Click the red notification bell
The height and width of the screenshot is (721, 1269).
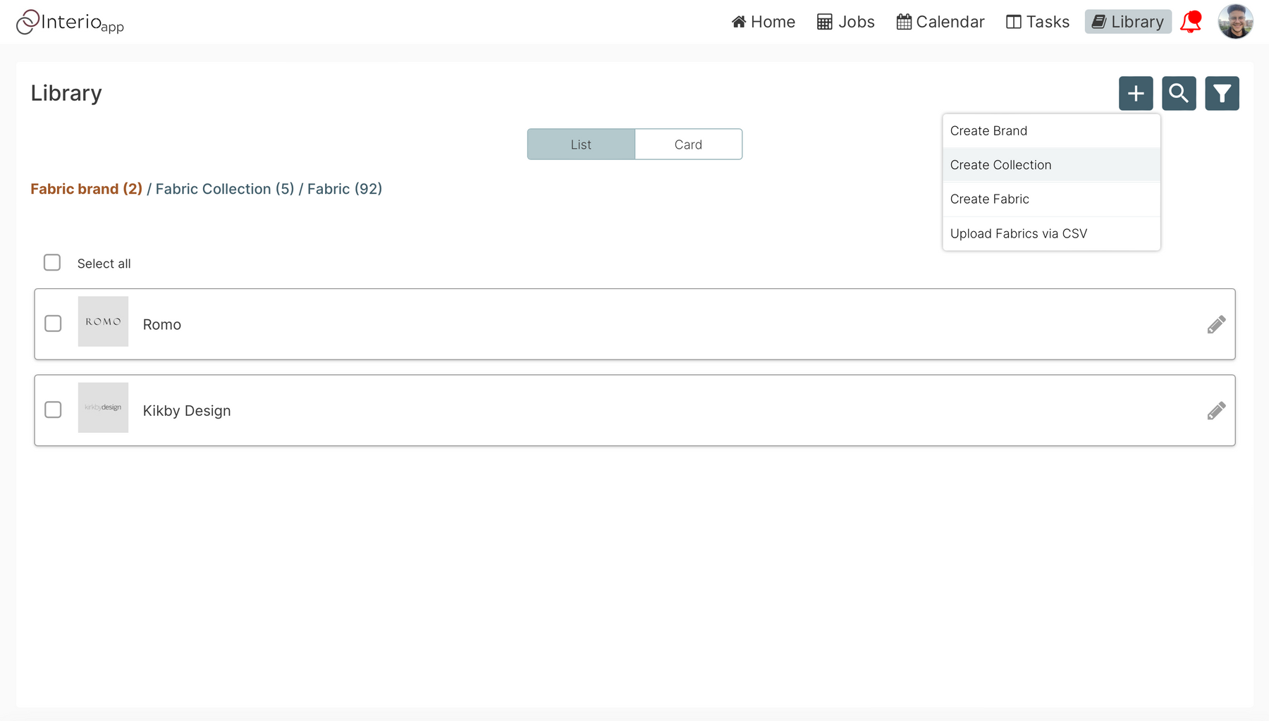[x=1191, y=22]
